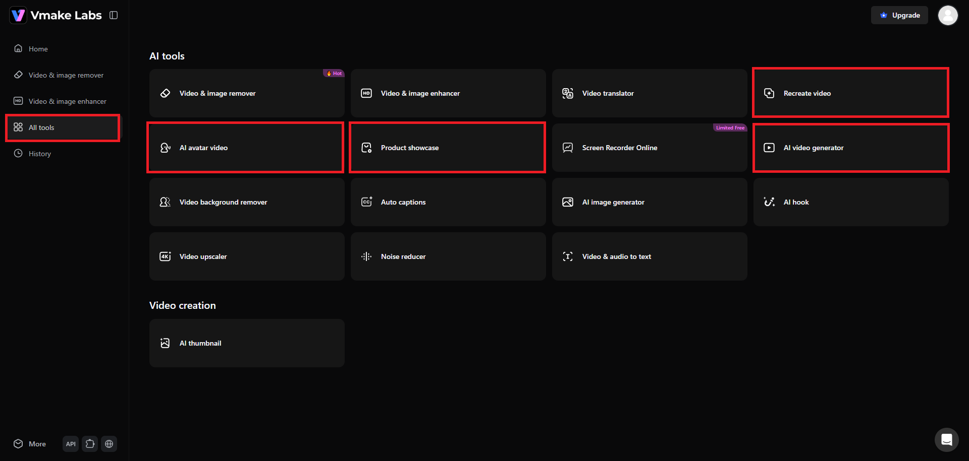Click the Vmake Labs logo icon
Screen dimensions: 969x461
point(18,15)
